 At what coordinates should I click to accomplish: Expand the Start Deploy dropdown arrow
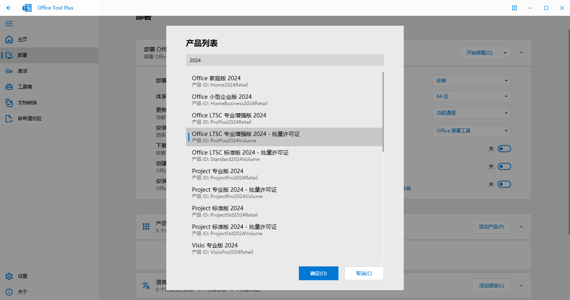(505, 53)
